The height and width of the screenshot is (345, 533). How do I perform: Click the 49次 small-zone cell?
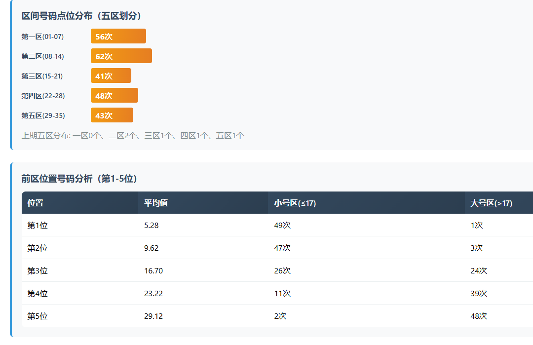coord(282,225)
